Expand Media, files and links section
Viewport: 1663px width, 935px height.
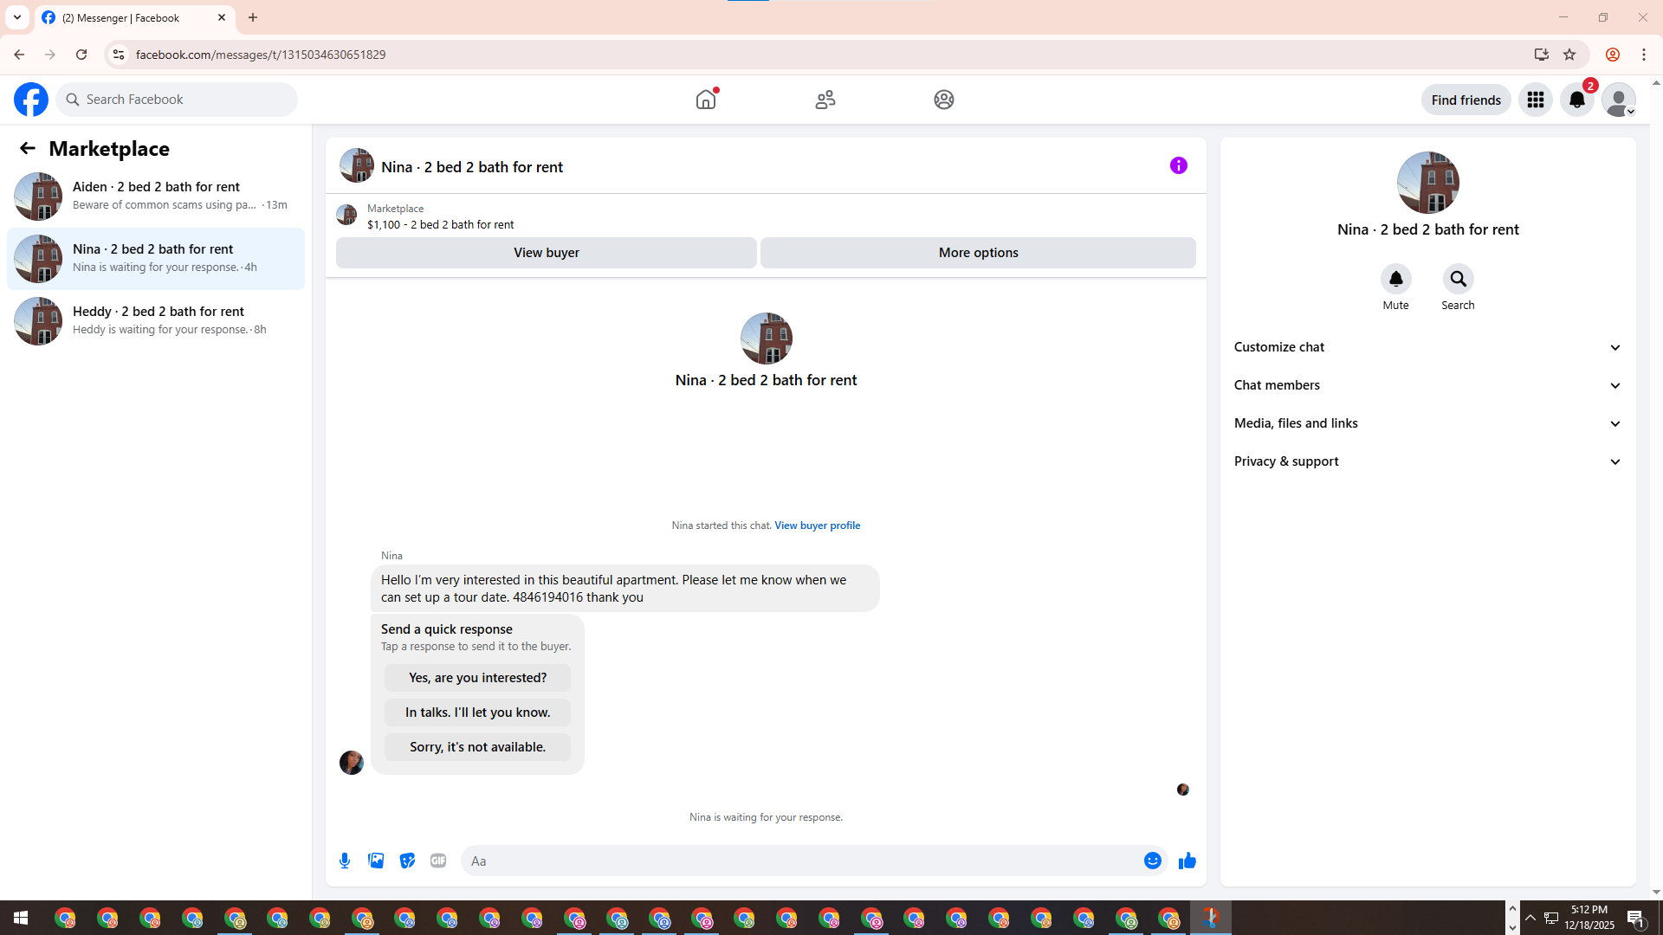pos(1427,423)
